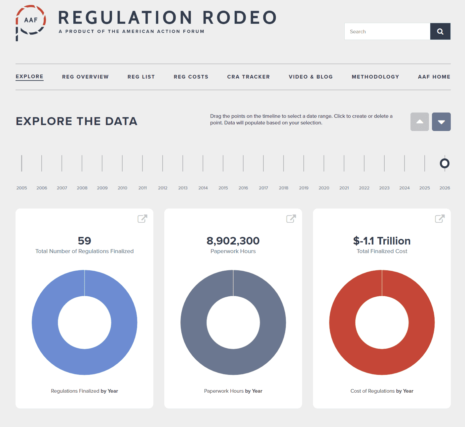Viewport: 465px width, 427px height.
Task: Click the red Cost of Regulations donut
Action: 342,322
